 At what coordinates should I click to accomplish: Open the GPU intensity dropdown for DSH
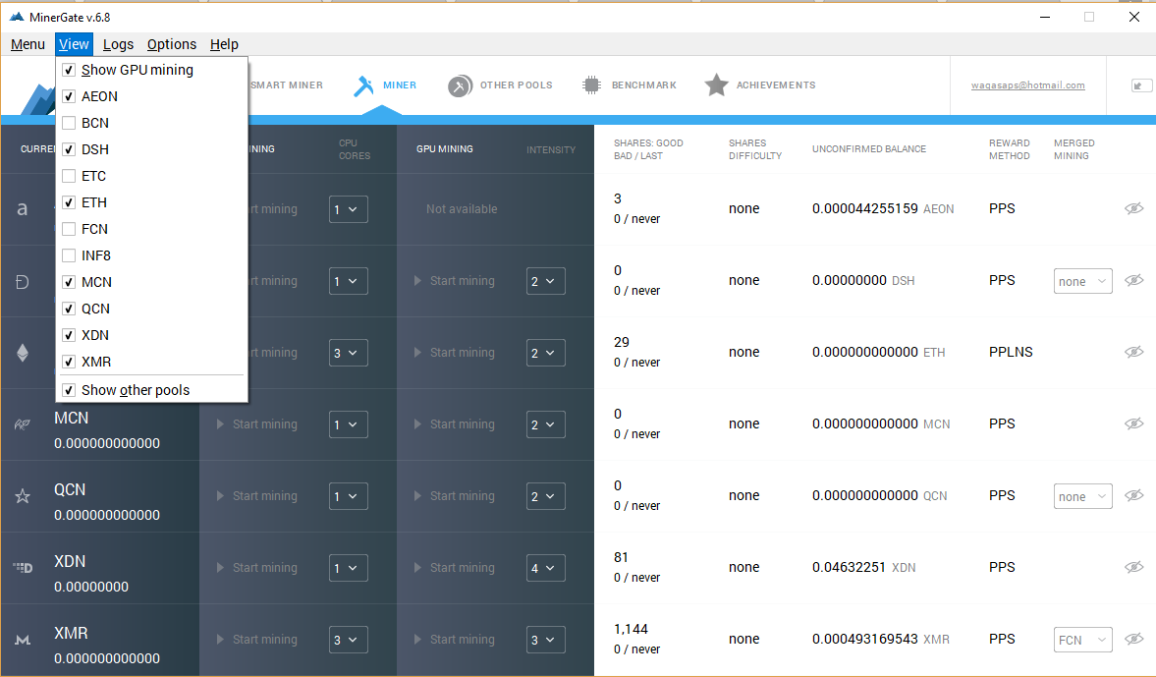click(x=545, y=281)
